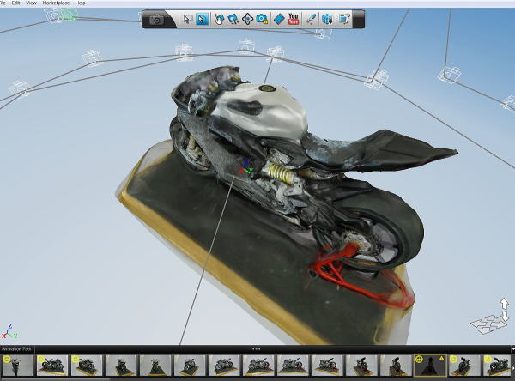Click the YouTube upload icon

click(x=294, y=19)
